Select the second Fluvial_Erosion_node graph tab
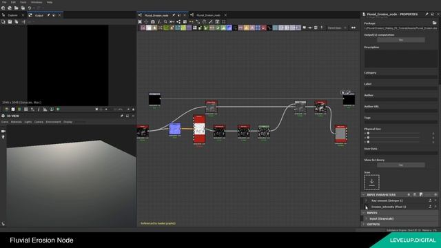441x248 pixels. 208,15
